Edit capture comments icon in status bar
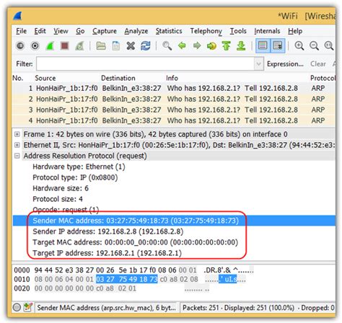 pos(28,307)
